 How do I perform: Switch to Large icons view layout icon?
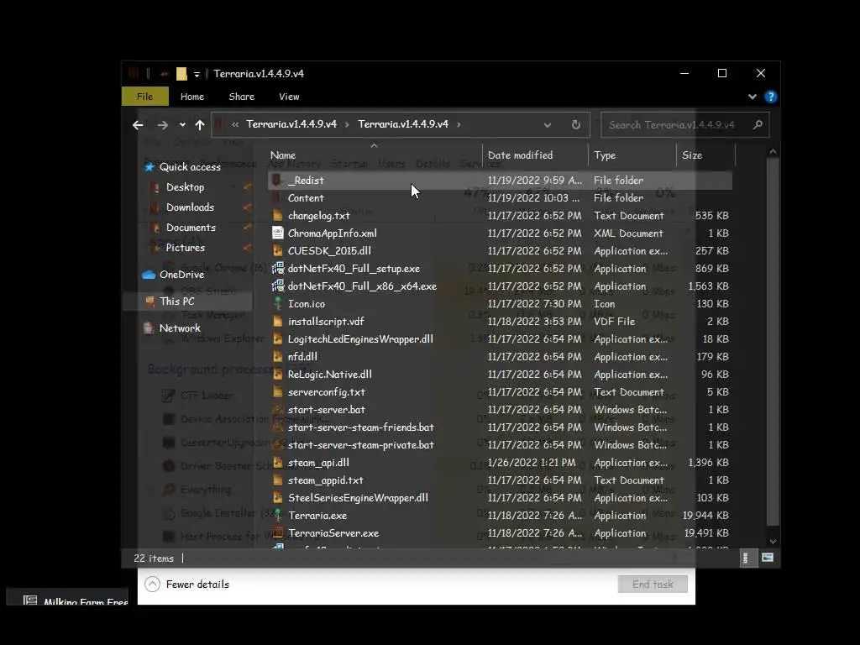768,558
